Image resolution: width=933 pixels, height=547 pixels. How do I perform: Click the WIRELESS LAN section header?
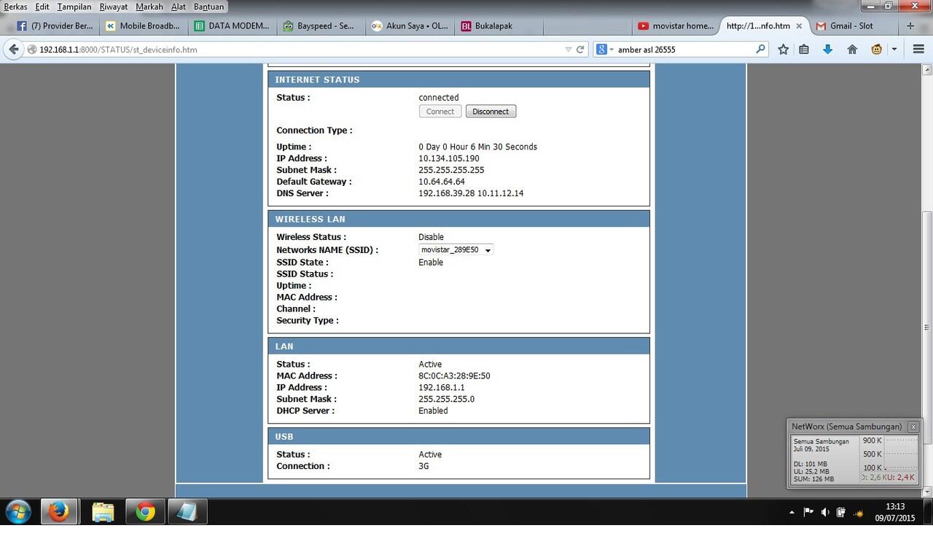[458, 219]
